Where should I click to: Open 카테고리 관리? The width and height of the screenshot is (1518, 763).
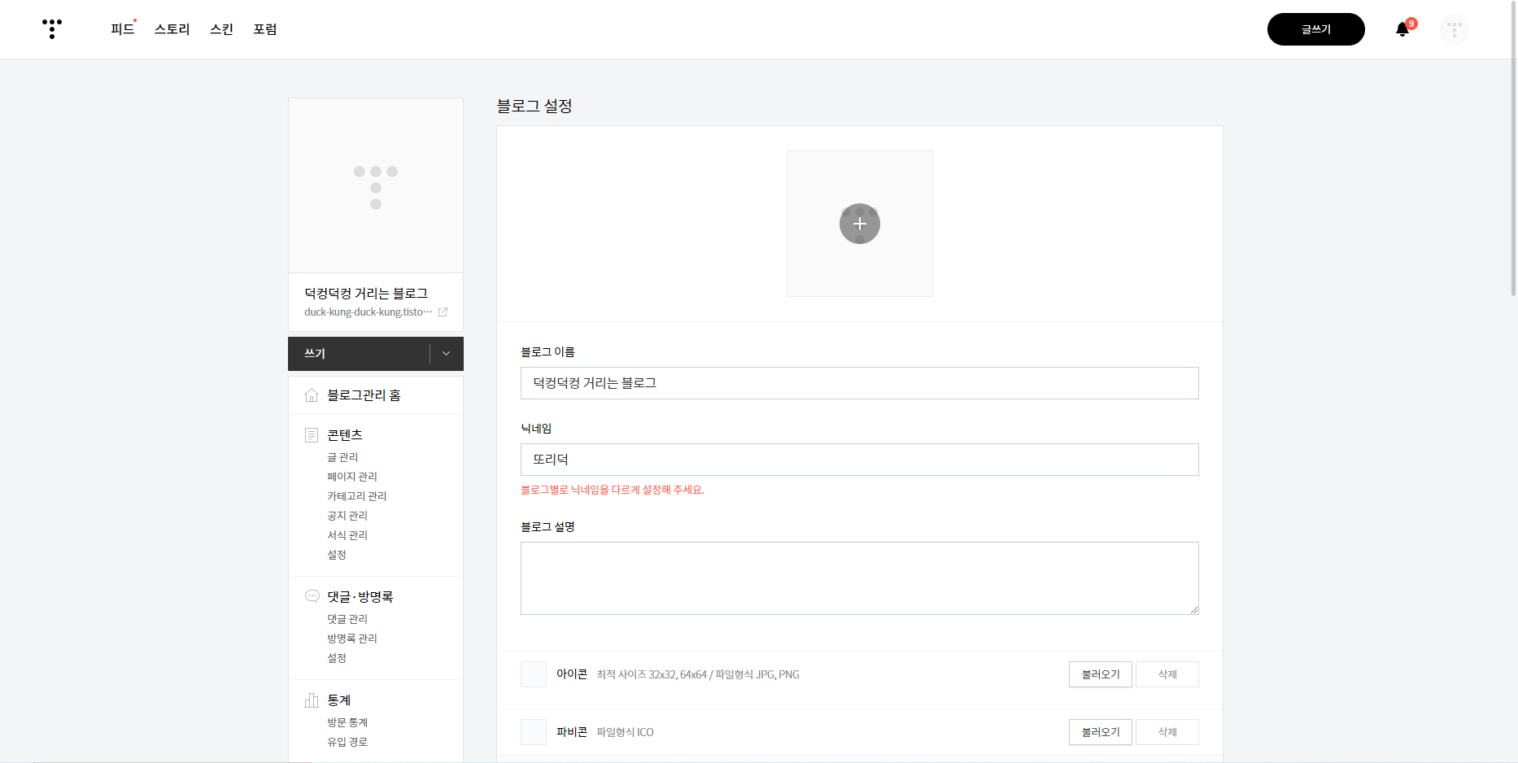coord(357,496)
